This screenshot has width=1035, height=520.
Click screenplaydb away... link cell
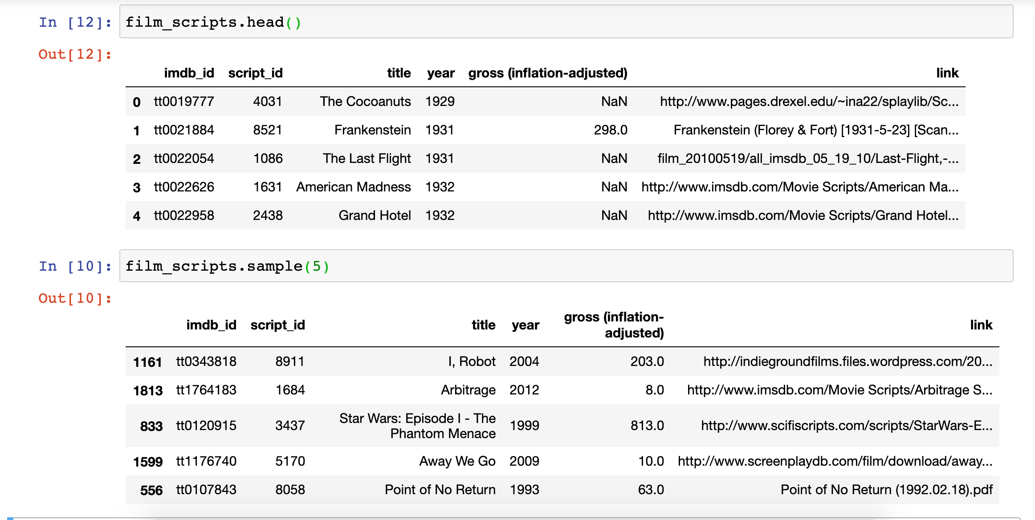tap(835, 461)
